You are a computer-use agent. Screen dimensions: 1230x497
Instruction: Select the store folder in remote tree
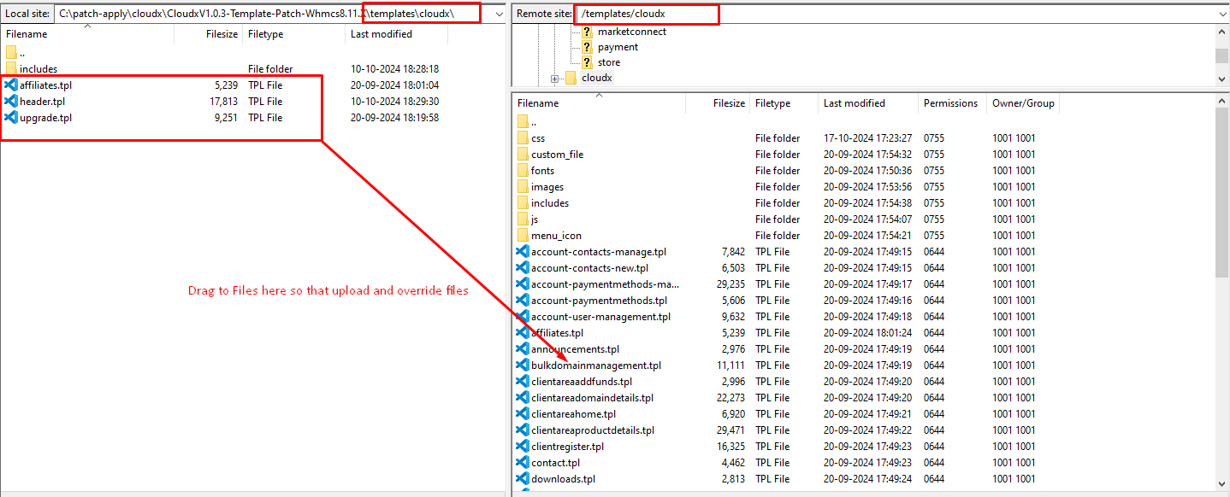(609, 62)
